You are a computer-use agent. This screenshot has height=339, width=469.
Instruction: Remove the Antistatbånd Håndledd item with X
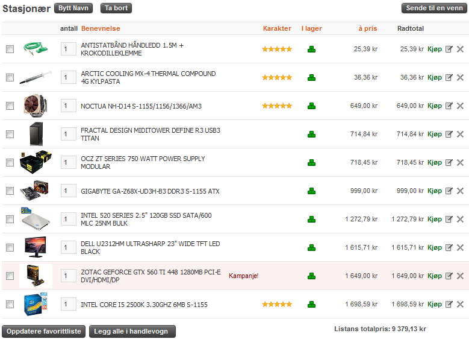[461, 49]
